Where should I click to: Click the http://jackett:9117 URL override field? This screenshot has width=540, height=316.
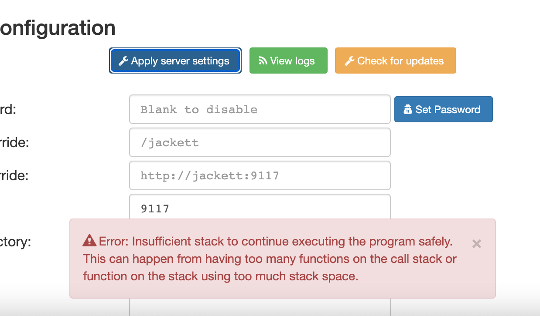tap(260, 175)
